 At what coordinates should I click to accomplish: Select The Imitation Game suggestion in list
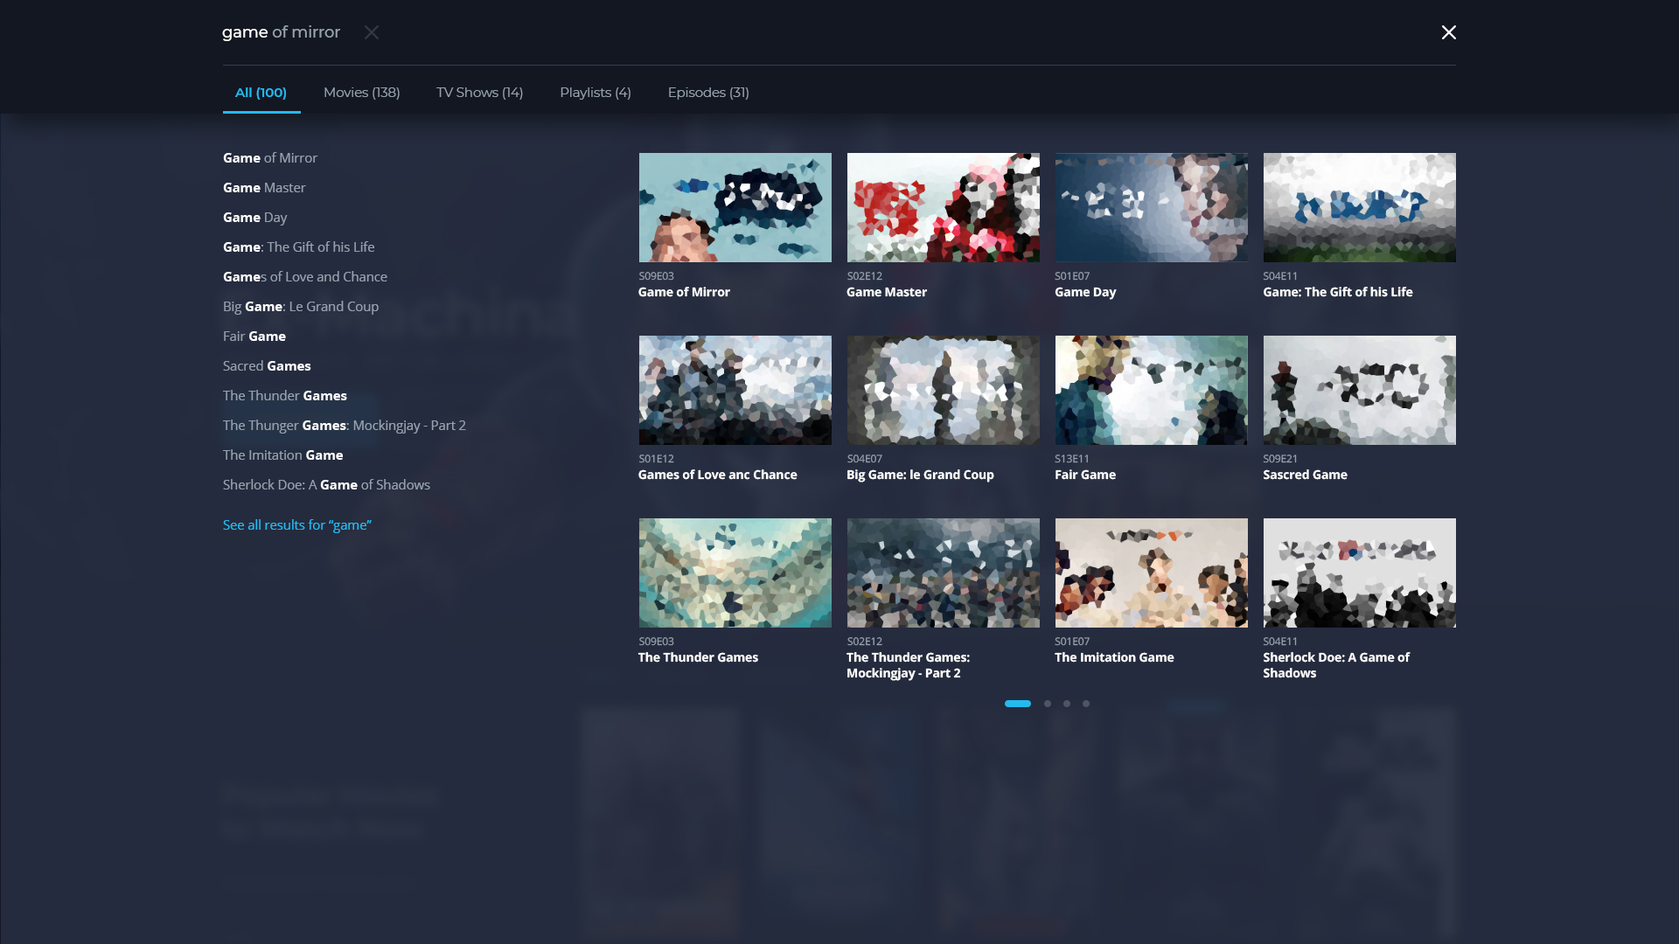pyautogui.click(x=282, y=455)
